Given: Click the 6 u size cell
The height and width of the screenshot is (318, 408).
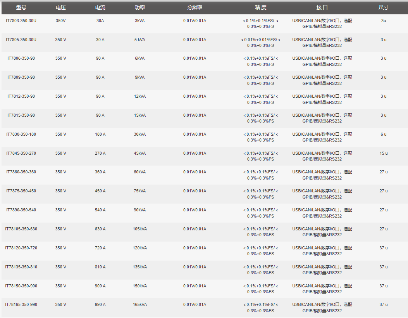Looking at the screenshot, I should [x=383, y=135].
